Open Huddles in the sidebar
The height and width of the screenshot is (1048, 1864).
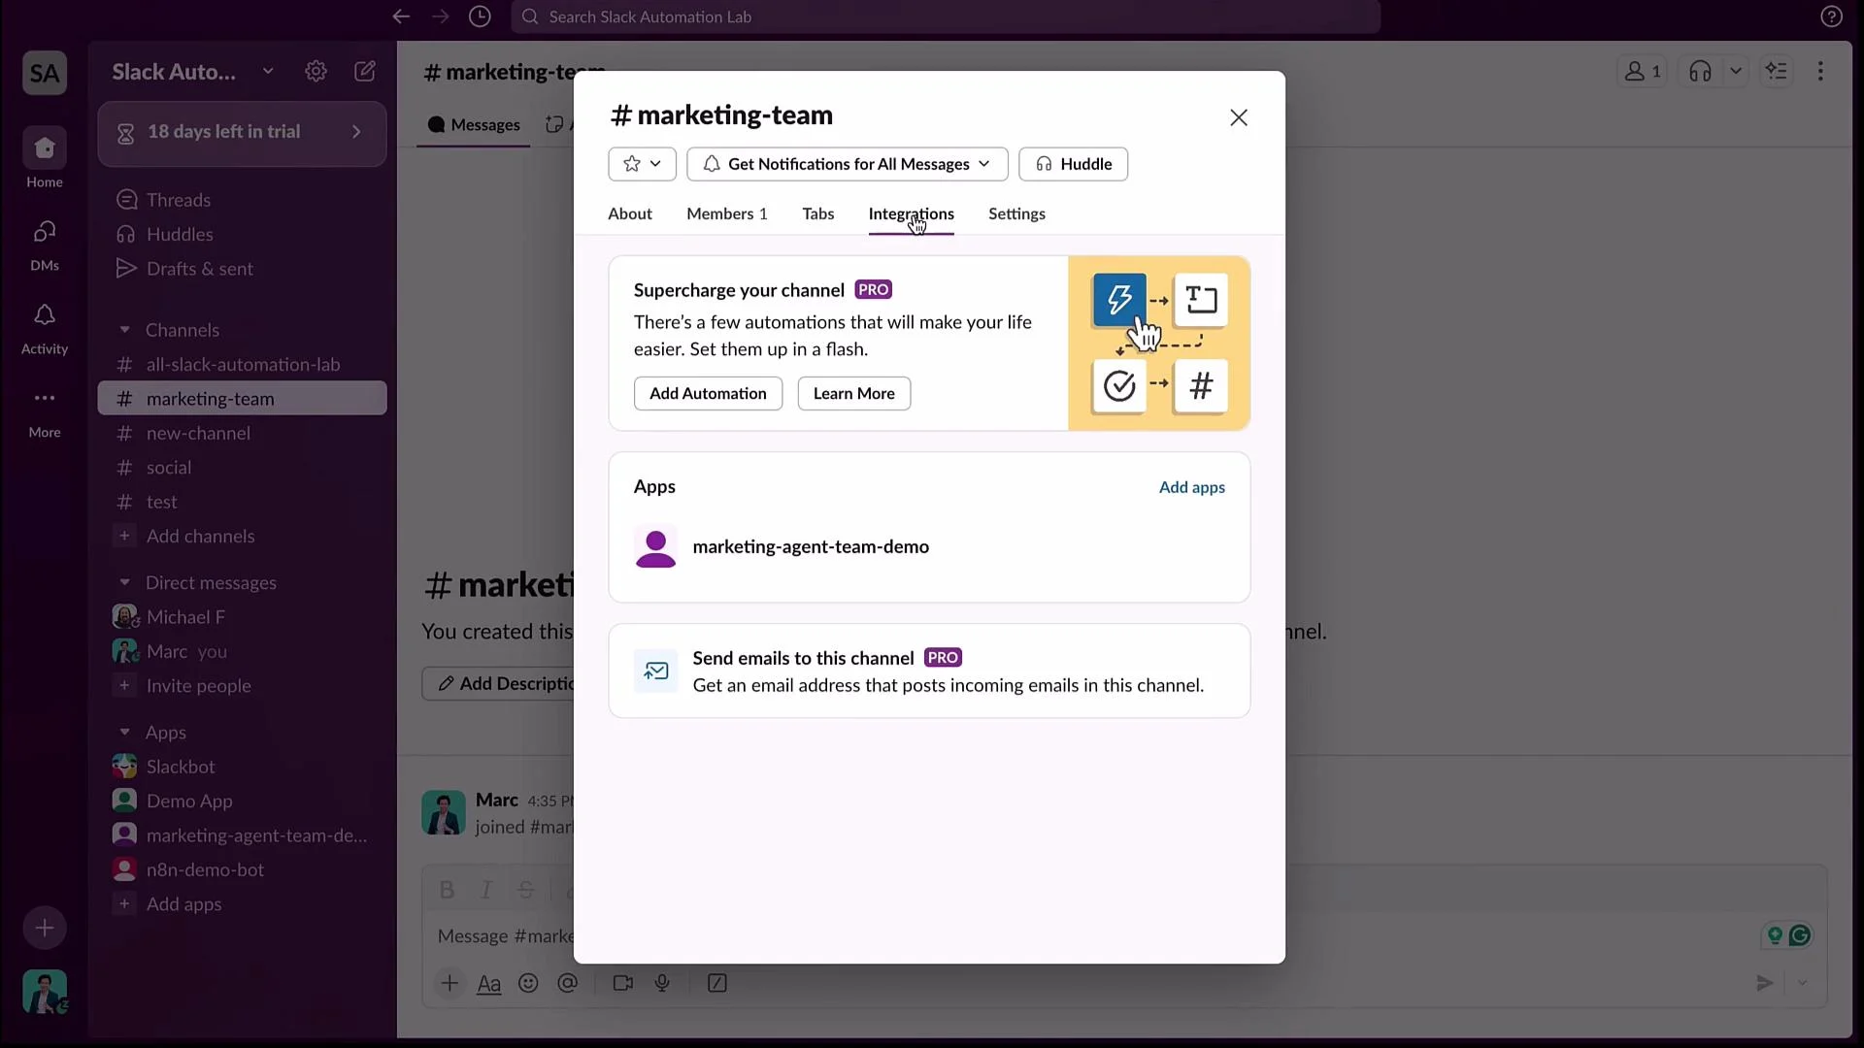(242, 234)
